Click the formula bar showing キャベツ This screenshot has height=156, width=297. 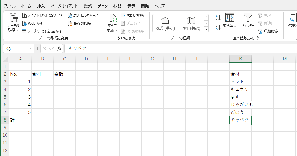(180, 49)
